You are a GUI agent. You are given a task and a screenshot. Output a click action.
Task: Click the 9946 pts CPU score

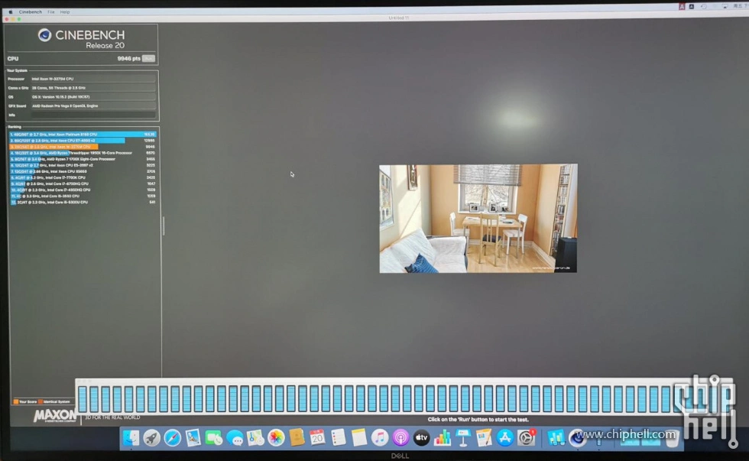(x=128, y=58)
